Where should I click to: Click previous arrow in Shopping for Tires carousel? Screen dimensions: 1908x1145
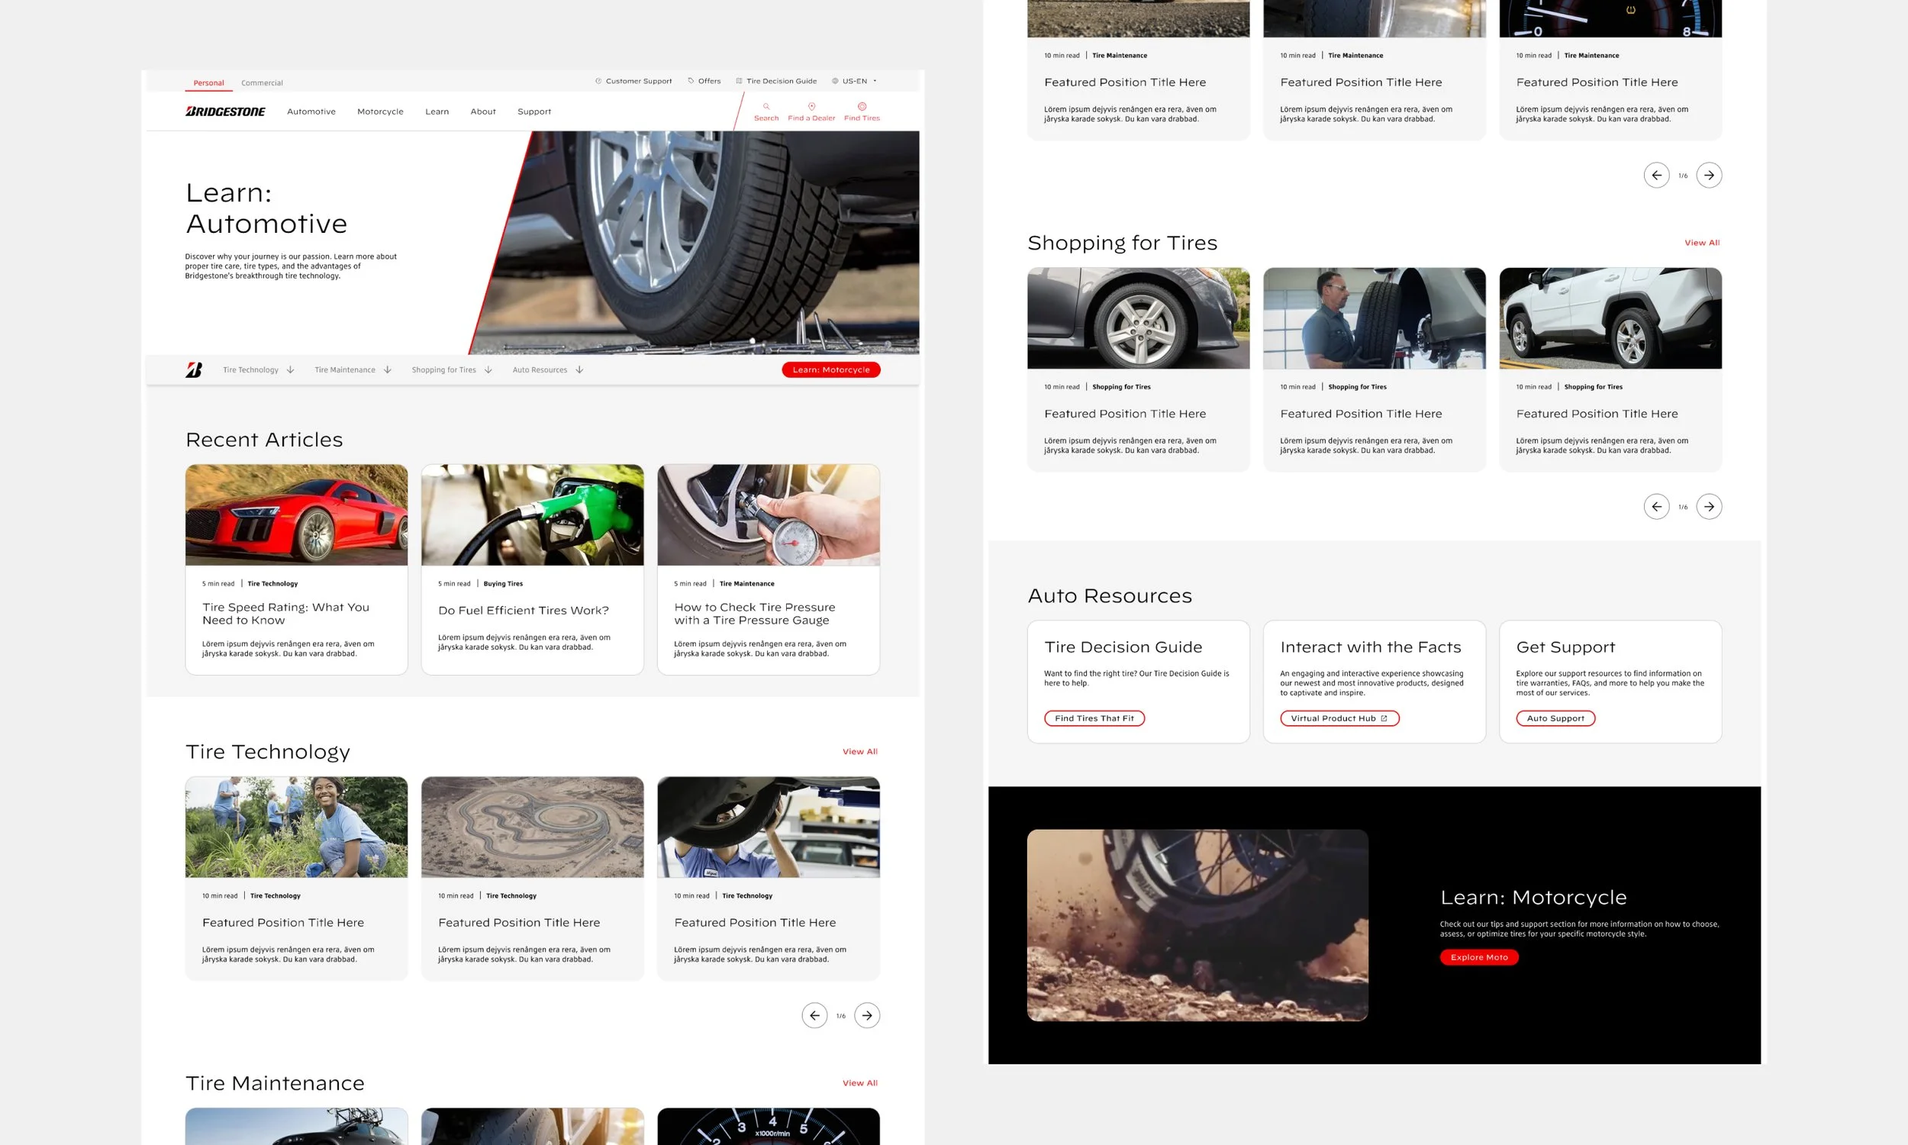1657,507
